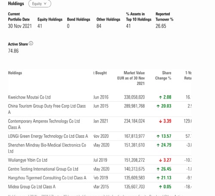
Task: Click the red down arrow beside 3.27
Action: point(160,160)
